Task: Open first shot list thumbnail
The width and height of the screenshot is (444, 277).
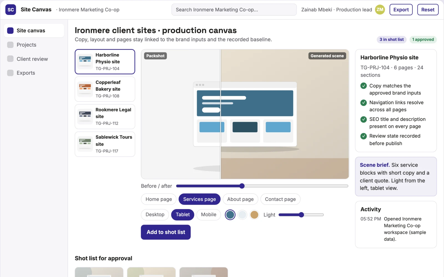Action: [99, 272]
